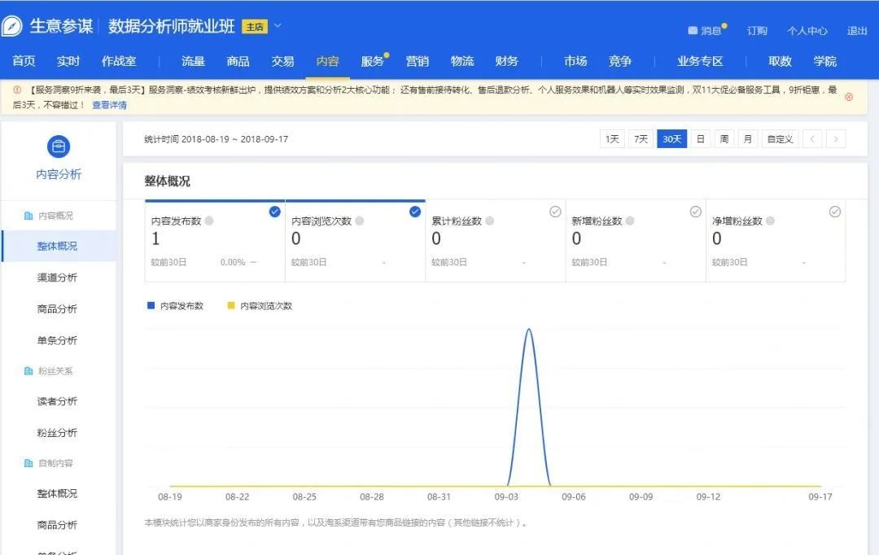Screen dimensions: 879x555
Task: Click the left arrow in the date pagination
Action: [x=811, y=138]
